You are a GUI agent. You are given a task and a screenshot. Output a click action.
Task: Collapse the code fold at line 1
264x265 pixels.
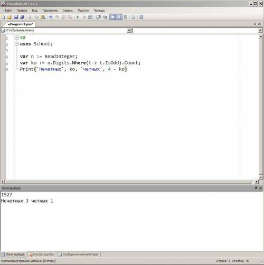click(x=17, y=37)
